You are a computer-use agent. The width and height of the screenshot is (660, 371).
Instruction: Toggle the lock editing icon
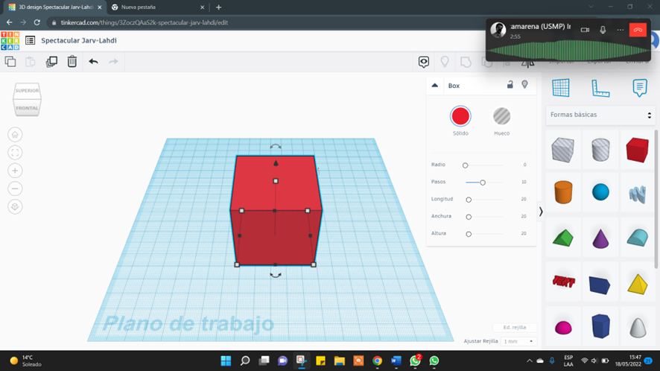pos(510,85)
